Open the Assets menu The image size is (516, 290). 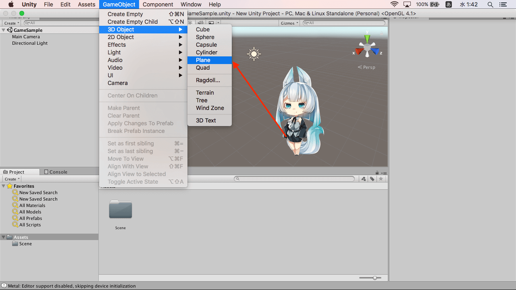pos(87,4)
